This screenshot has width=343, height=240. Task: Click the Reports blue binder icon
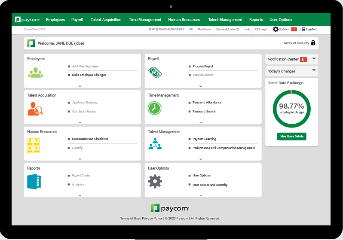tap(34, 182)
